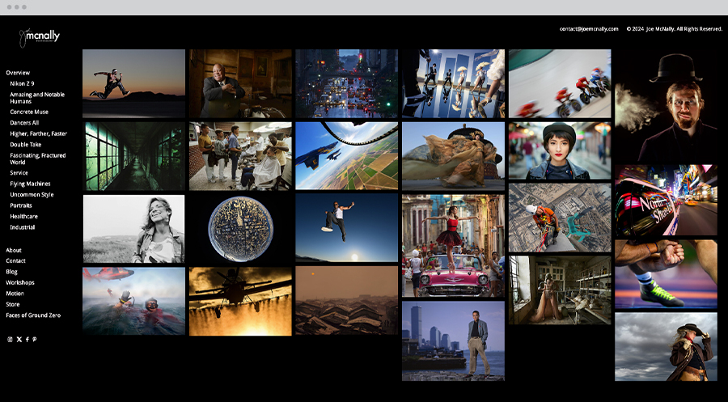Open the Instagram social icon
Image resolution: width=728 pixels, height=402 pixels.
10,340
